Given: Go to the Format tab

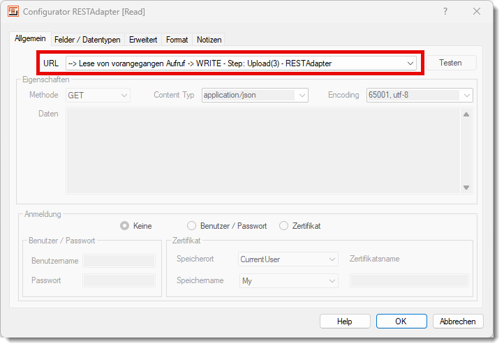Looking at the screenshot, I should tap(177, 40).
